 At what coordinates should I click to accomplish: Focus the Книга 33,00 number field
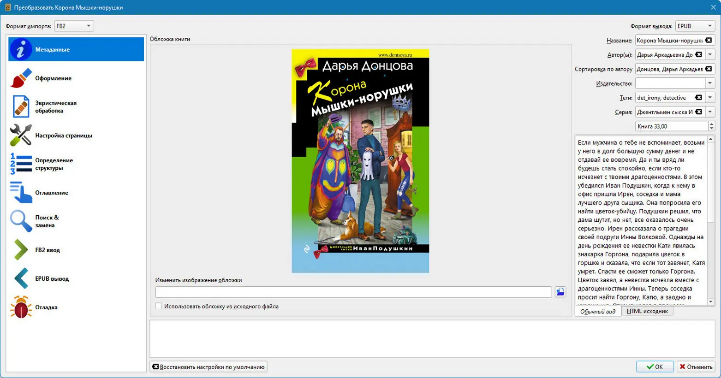coord(672,126)
